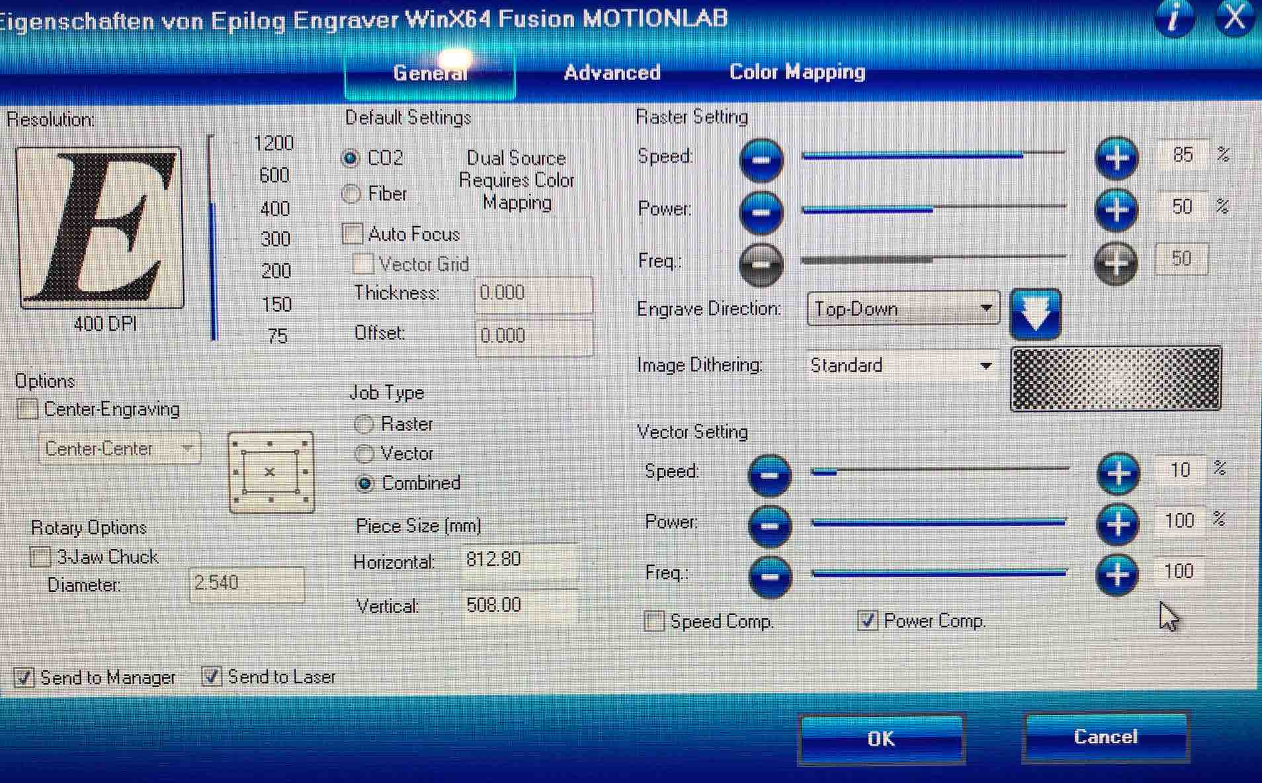The width and height of the screenshot is (1262, 783).
Task: Click the greyed raster Freq. minus button
Action: 761,264
